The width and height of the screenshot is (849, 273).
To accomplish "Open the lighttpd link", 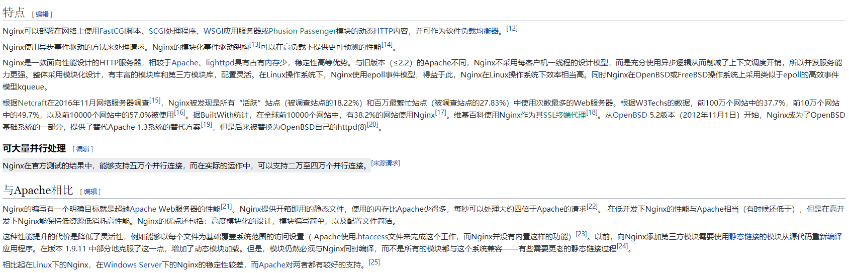I will (x=220, y=63).
